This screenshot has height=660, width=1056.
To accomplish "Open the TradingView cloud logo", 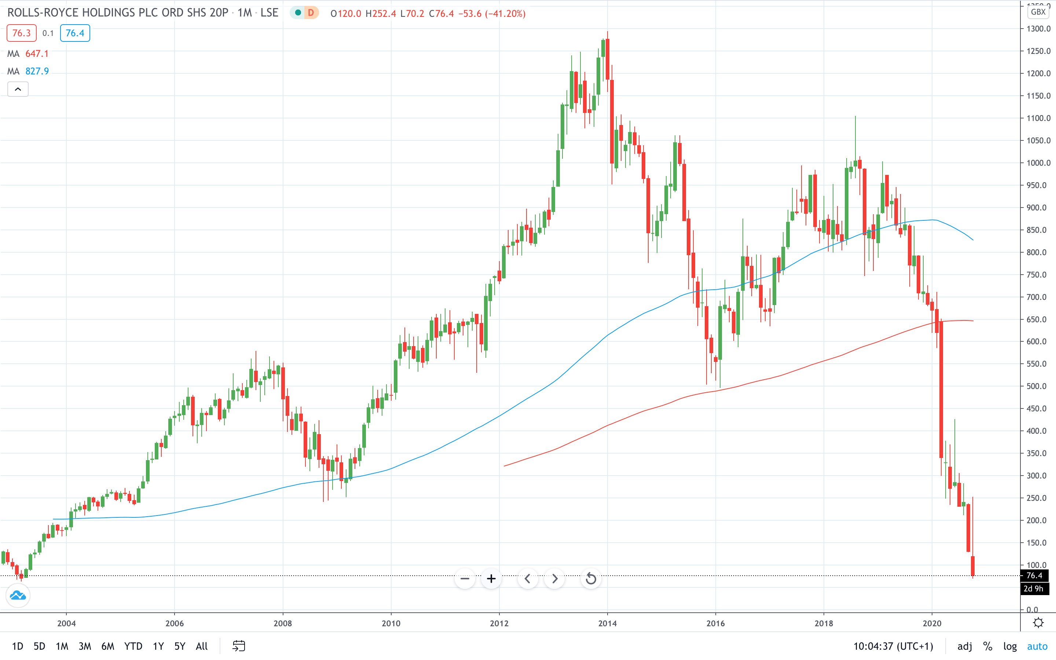I will 18,595.
